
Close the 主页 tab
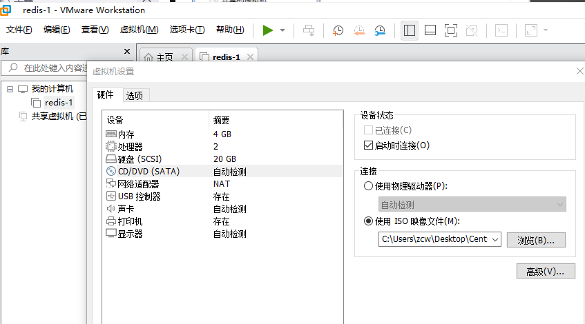pyautogui.click(x=184, y=57)
